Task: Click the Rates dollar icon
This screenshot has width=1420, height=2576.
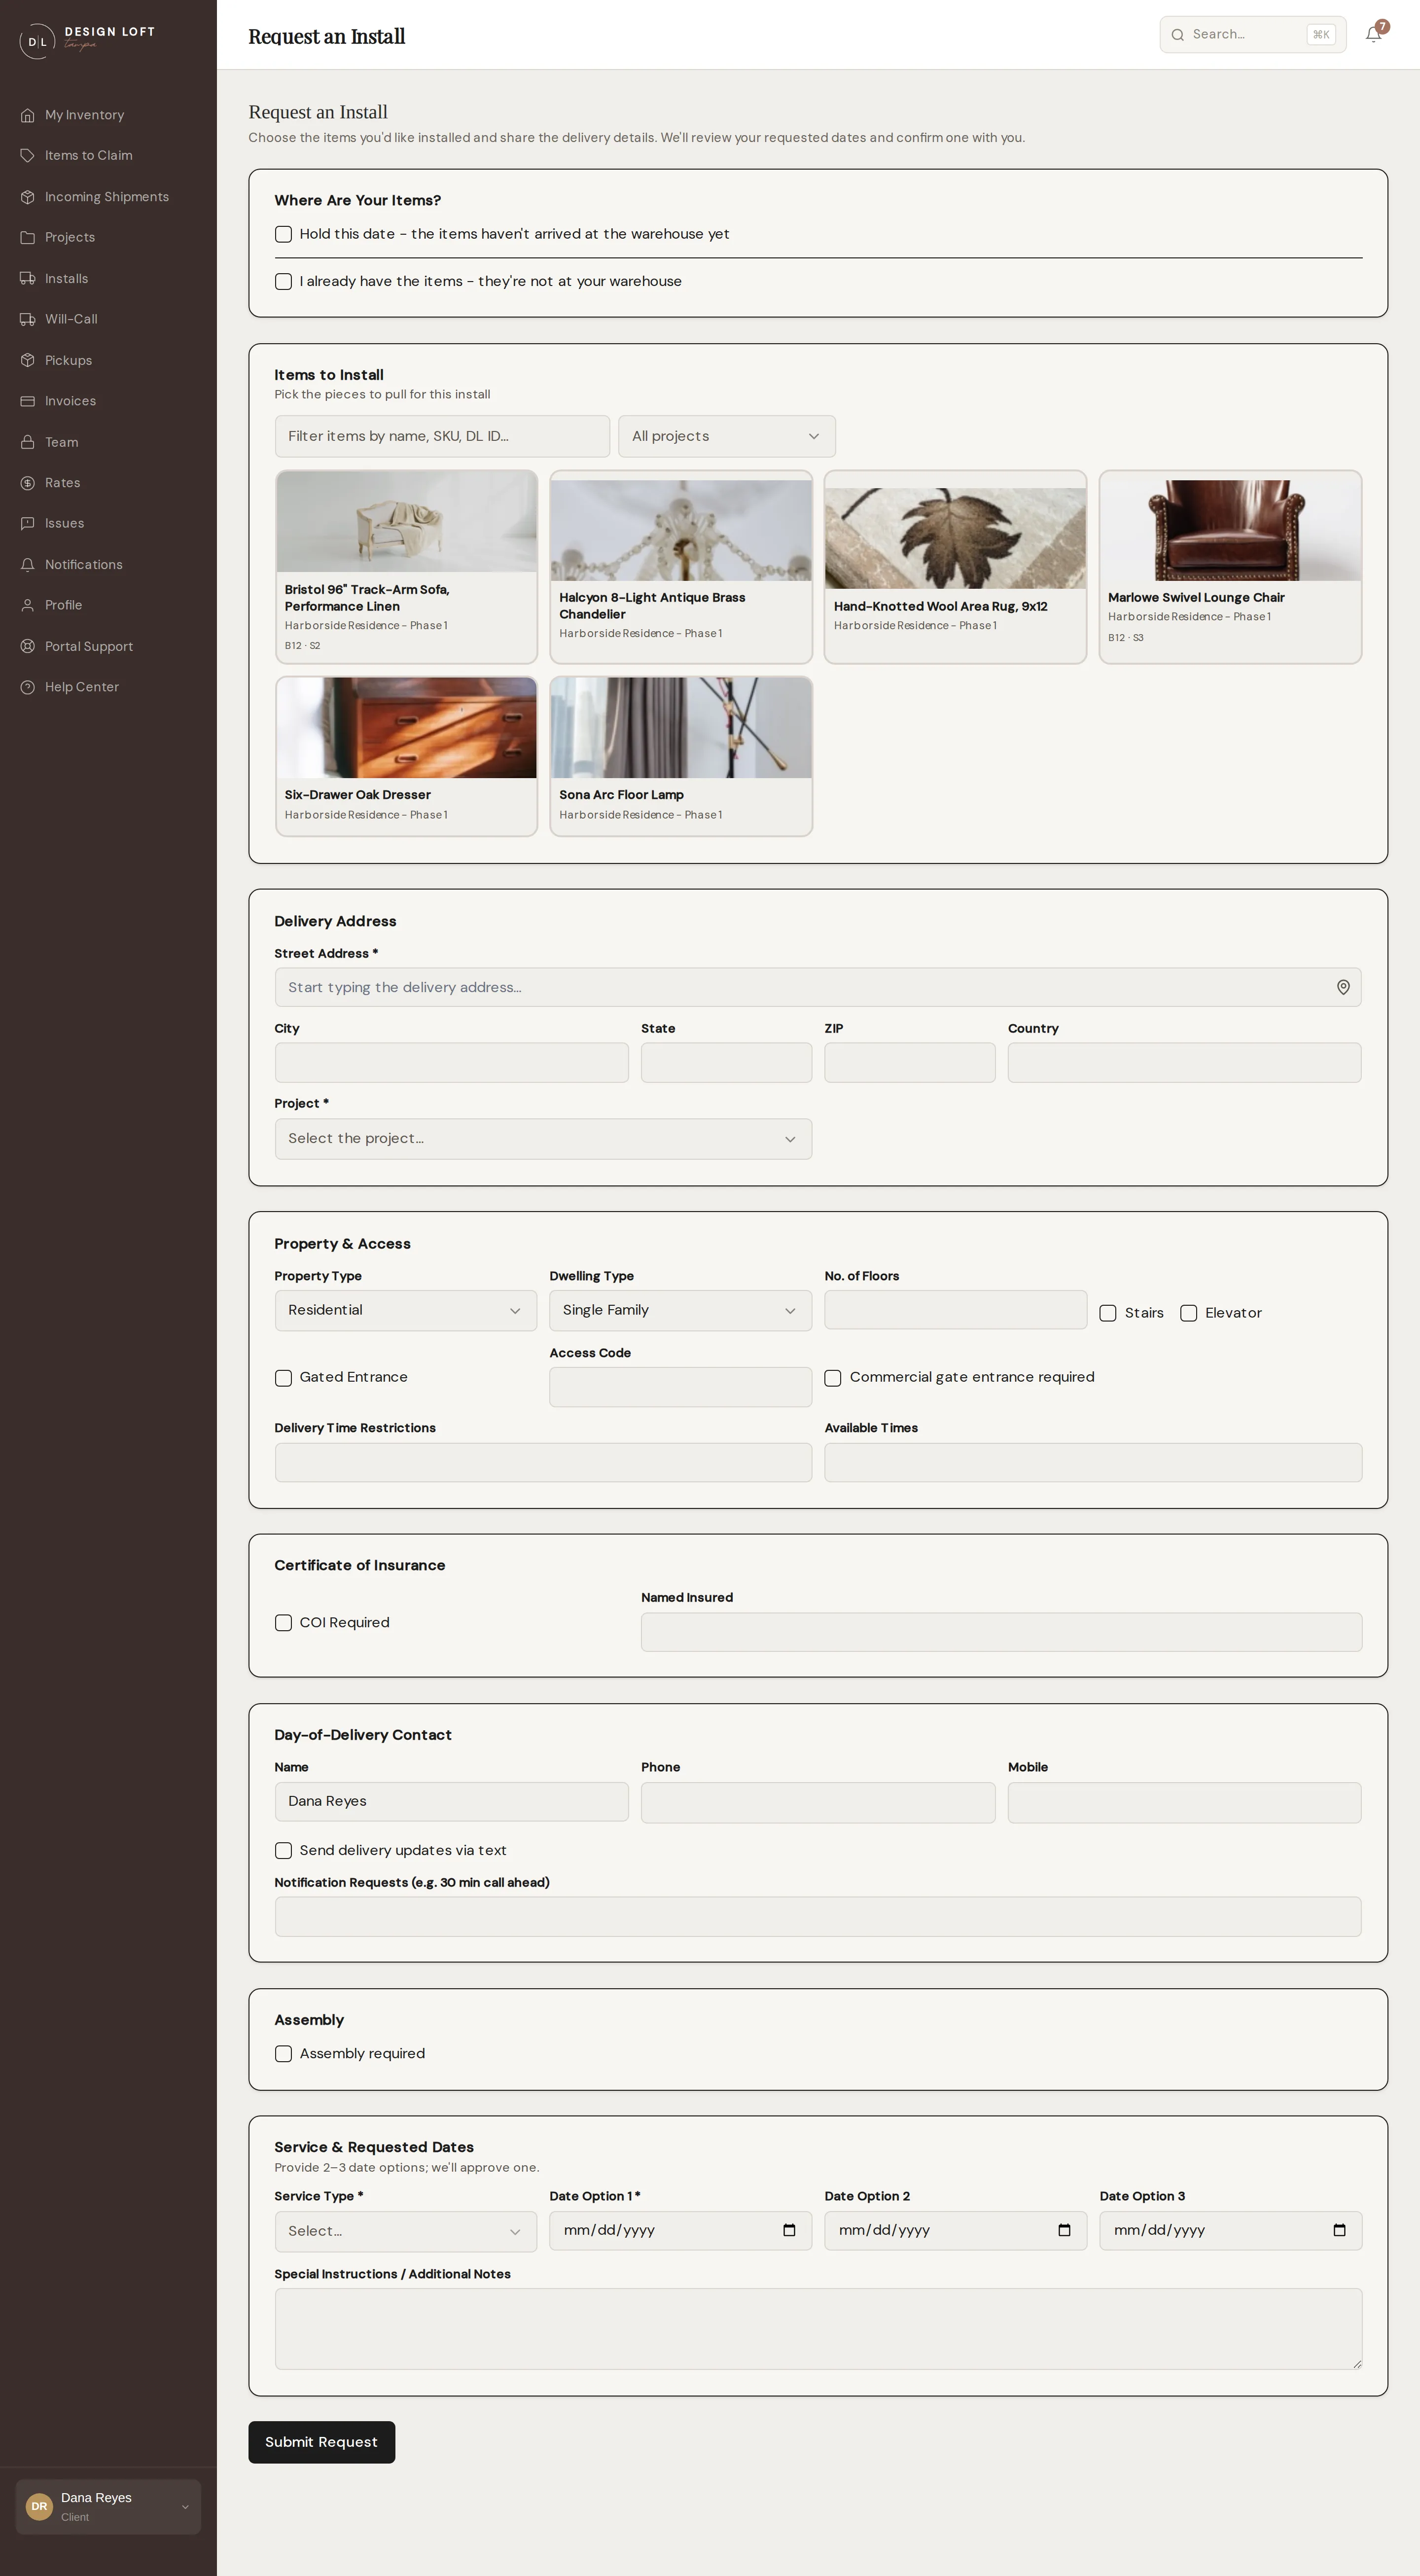Action: coord(28,483)
